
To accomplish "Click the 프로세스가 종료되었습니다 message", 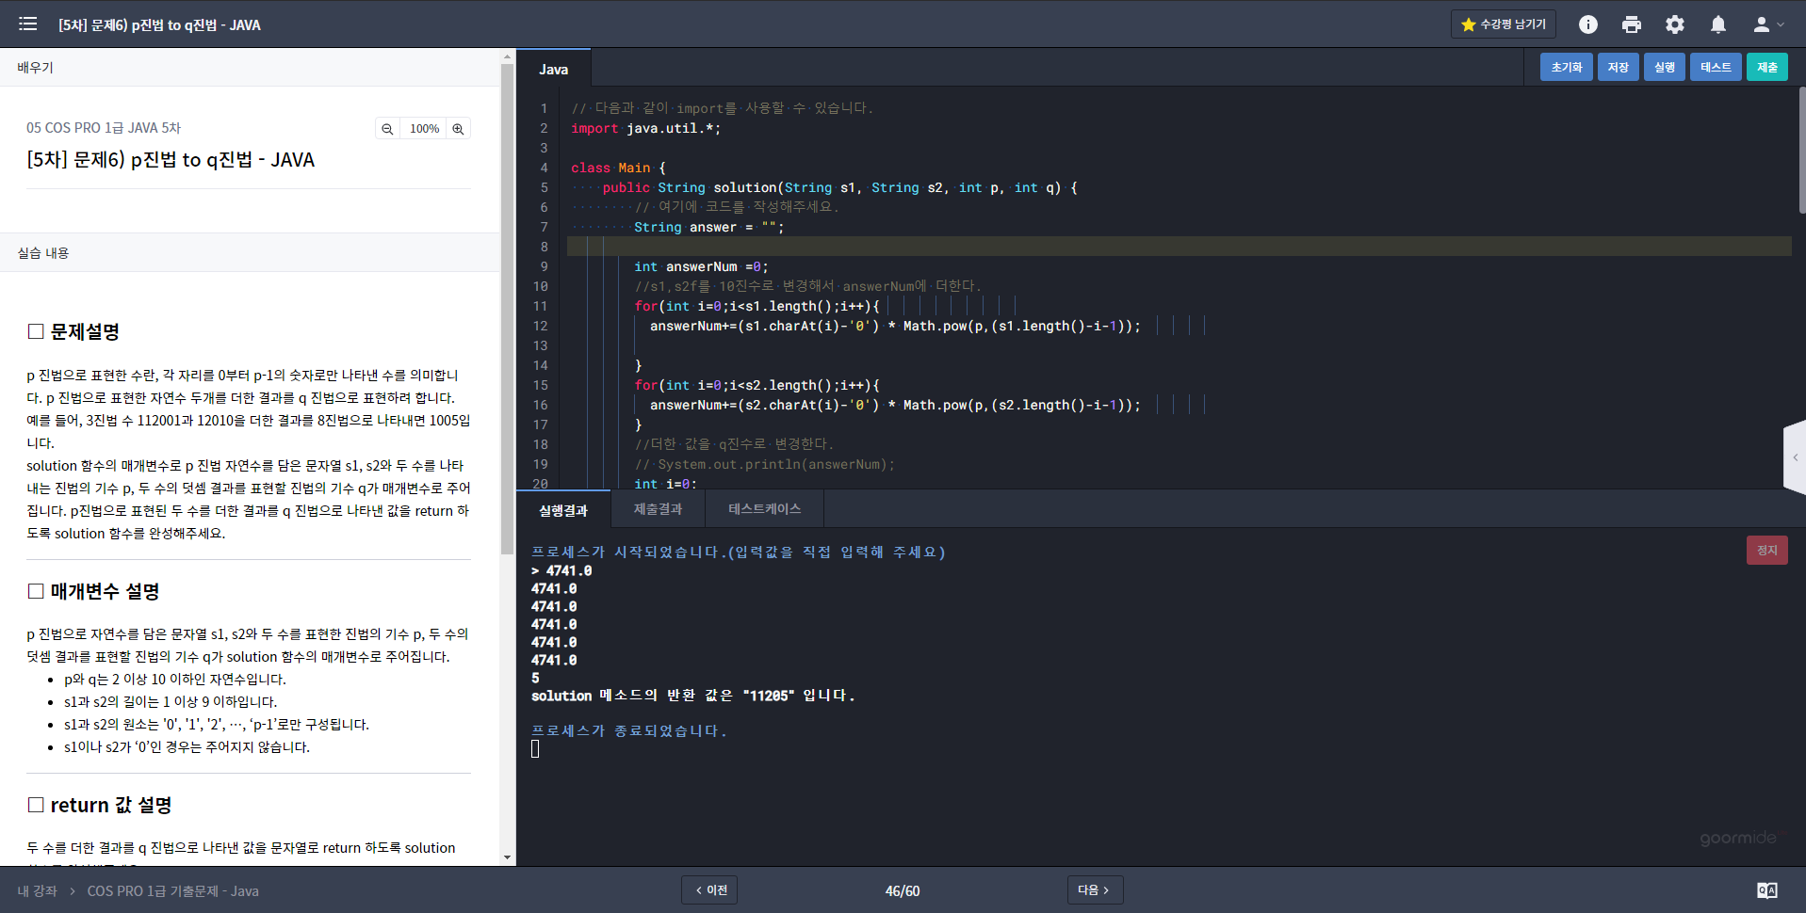I will [x=628, y=730].
